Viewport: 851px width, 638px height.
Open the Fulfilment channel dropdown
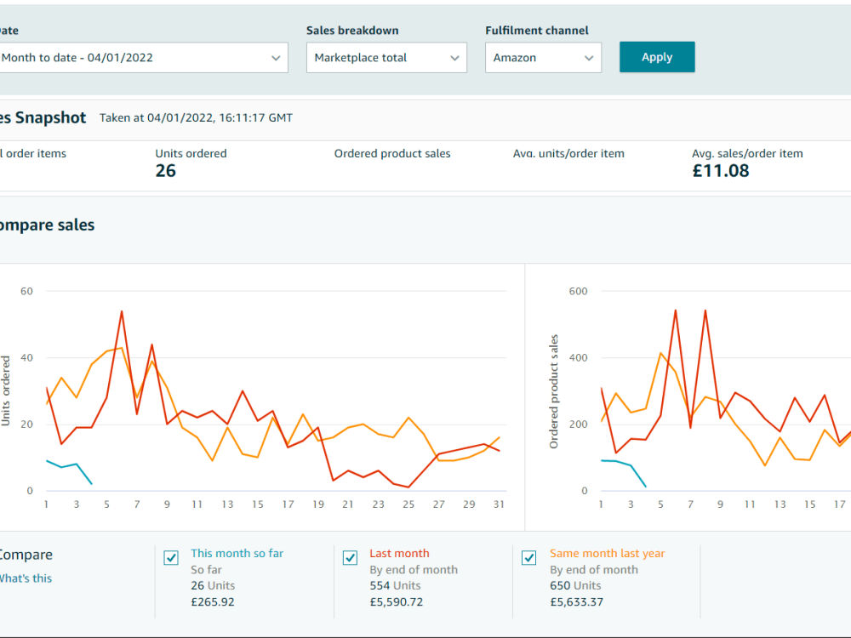[x=543, y=58]
